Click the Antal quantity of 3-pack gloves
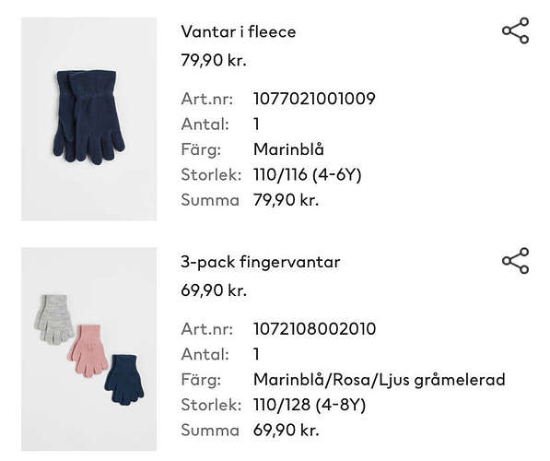This screenshot has height=461, width=550. [x=256, y=354]
